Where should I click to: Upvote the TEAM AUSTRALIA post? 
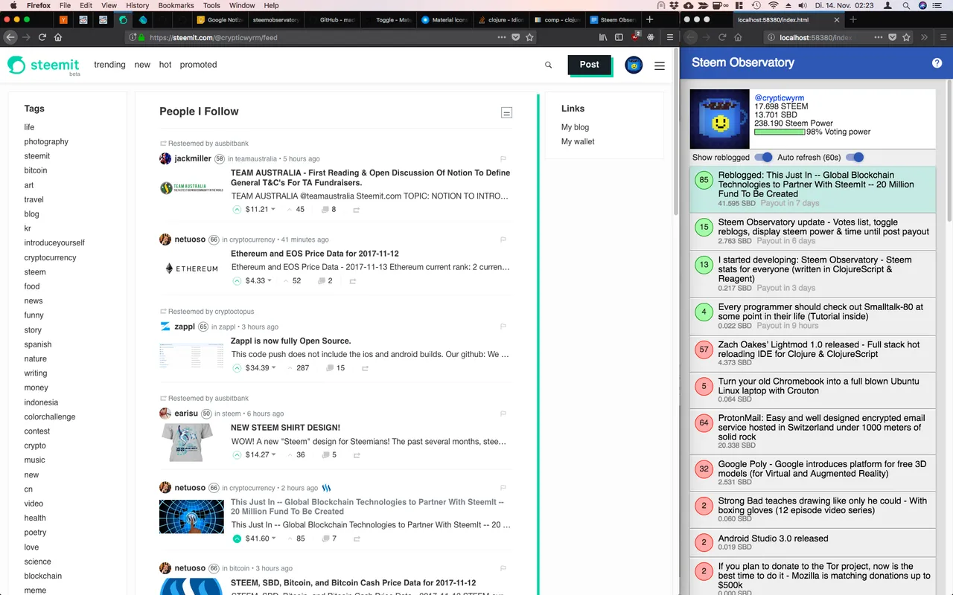pos(237,210)
